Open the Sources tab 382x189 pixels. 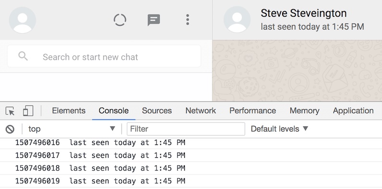coord(157,111)
